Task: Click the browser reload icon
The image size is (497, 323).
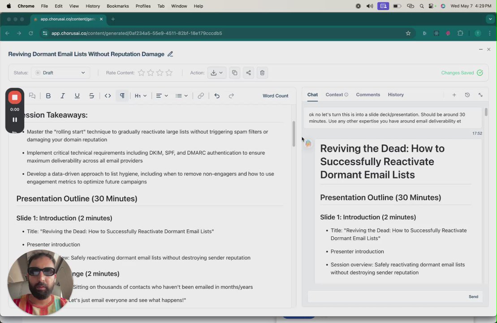Action: 31,33
